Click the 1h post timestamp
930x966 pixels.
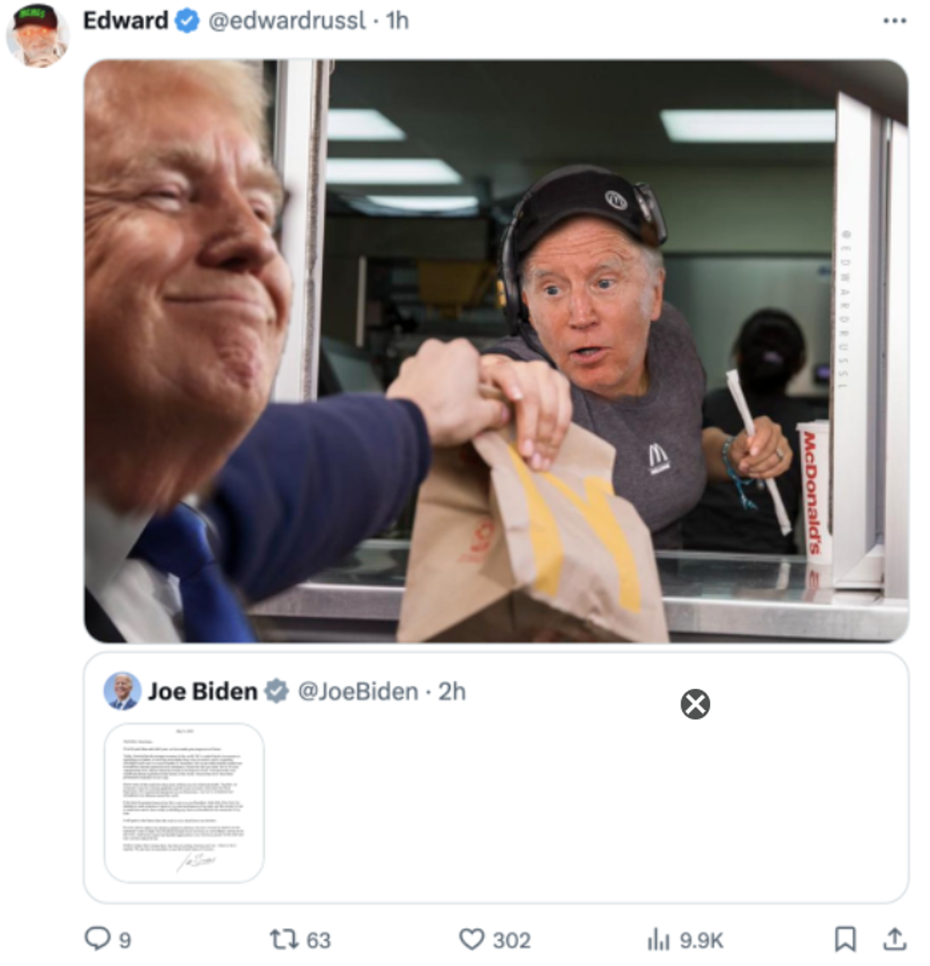[x=396, y=21]
